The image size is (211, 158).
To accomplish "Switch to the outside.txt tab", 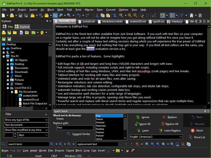I will coord(87,21).
